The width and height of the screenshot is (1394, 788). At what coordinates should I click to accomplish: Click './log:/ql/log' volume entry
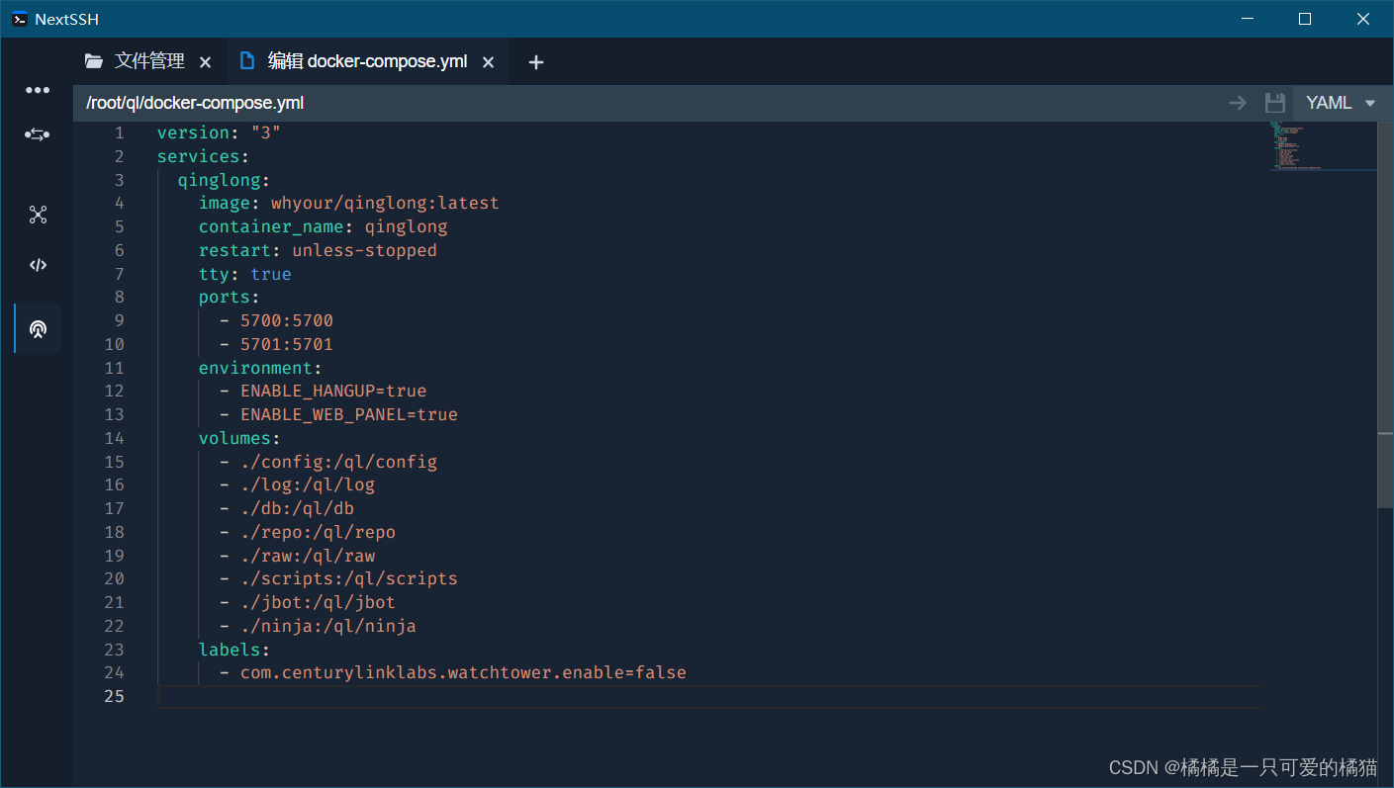308,484
